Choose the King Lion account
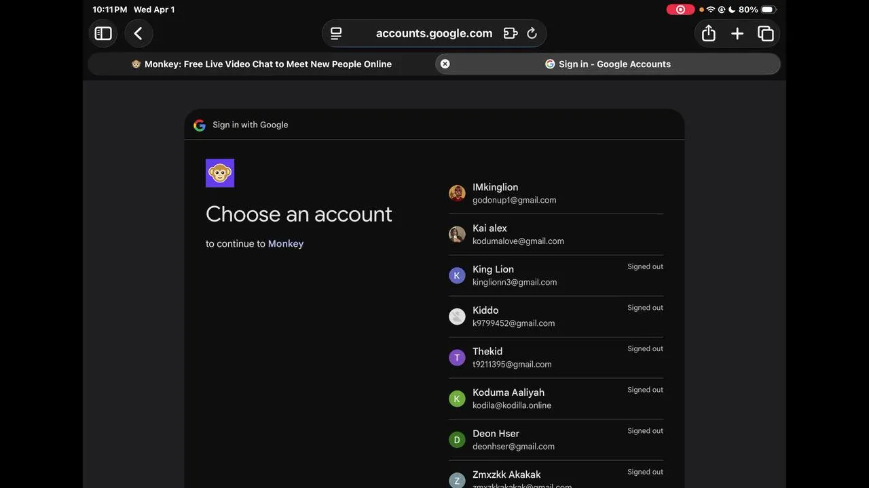 (556, 275)
